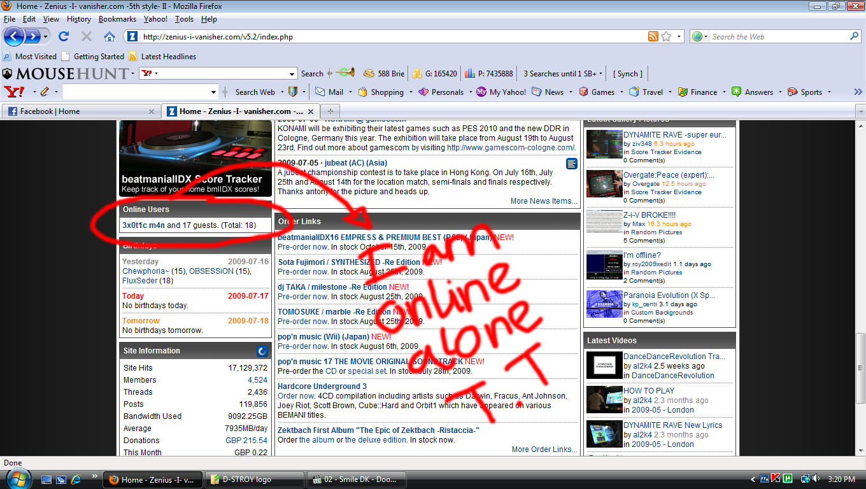Open the More News Items link

[544, 201]
